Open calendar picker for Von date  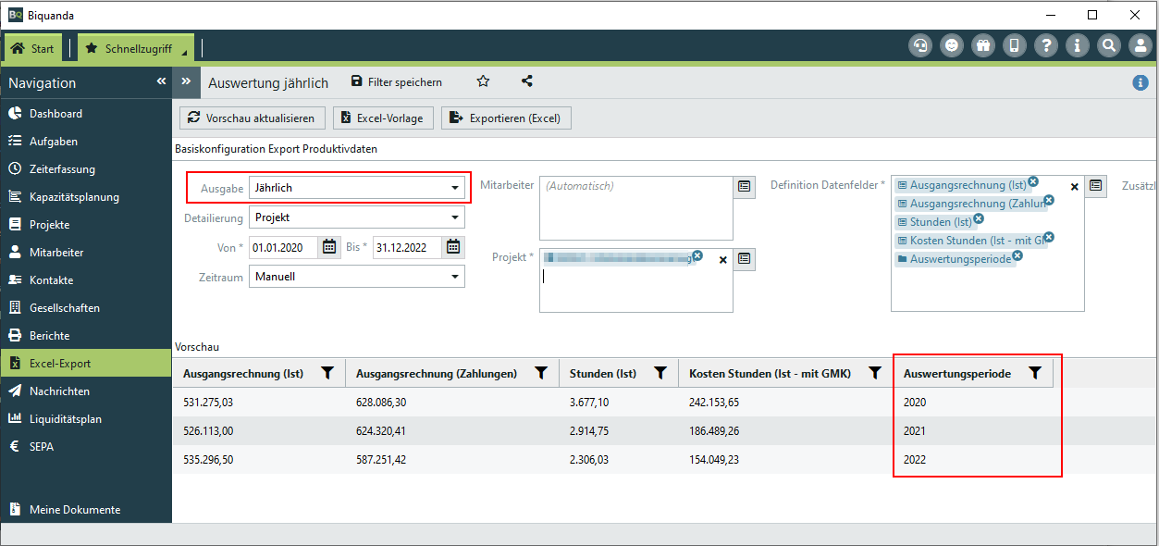tap(329, 247)
